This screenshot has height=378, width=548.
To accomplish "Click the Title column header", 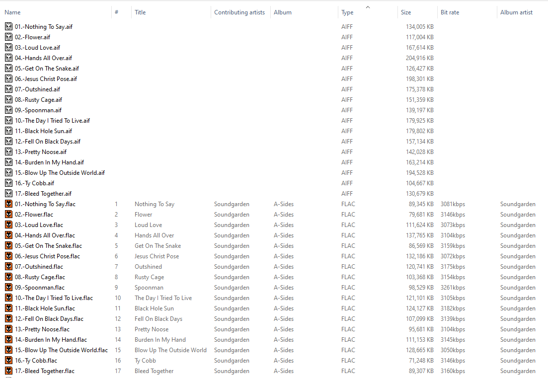I will [140, 12].
